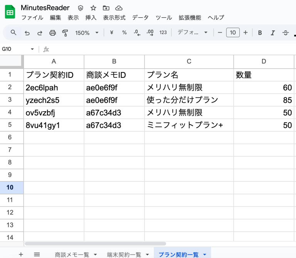296x258 pixels.
Task: Open the Google Sheets home icon
Action: [x=10, y=12]
